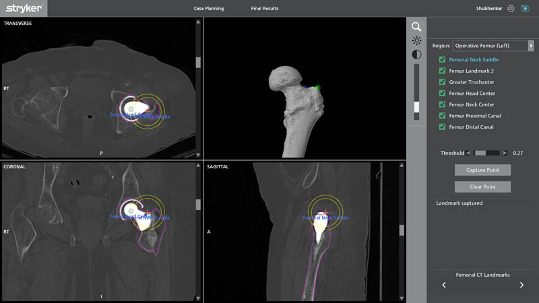Click the vertical contrast level slider
The width and height of the screenshot is (539, 303).
point(416,92)
